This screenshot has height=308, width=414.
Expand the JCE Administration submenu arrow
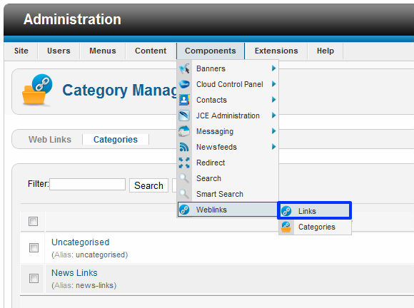(x=274, y=115)
